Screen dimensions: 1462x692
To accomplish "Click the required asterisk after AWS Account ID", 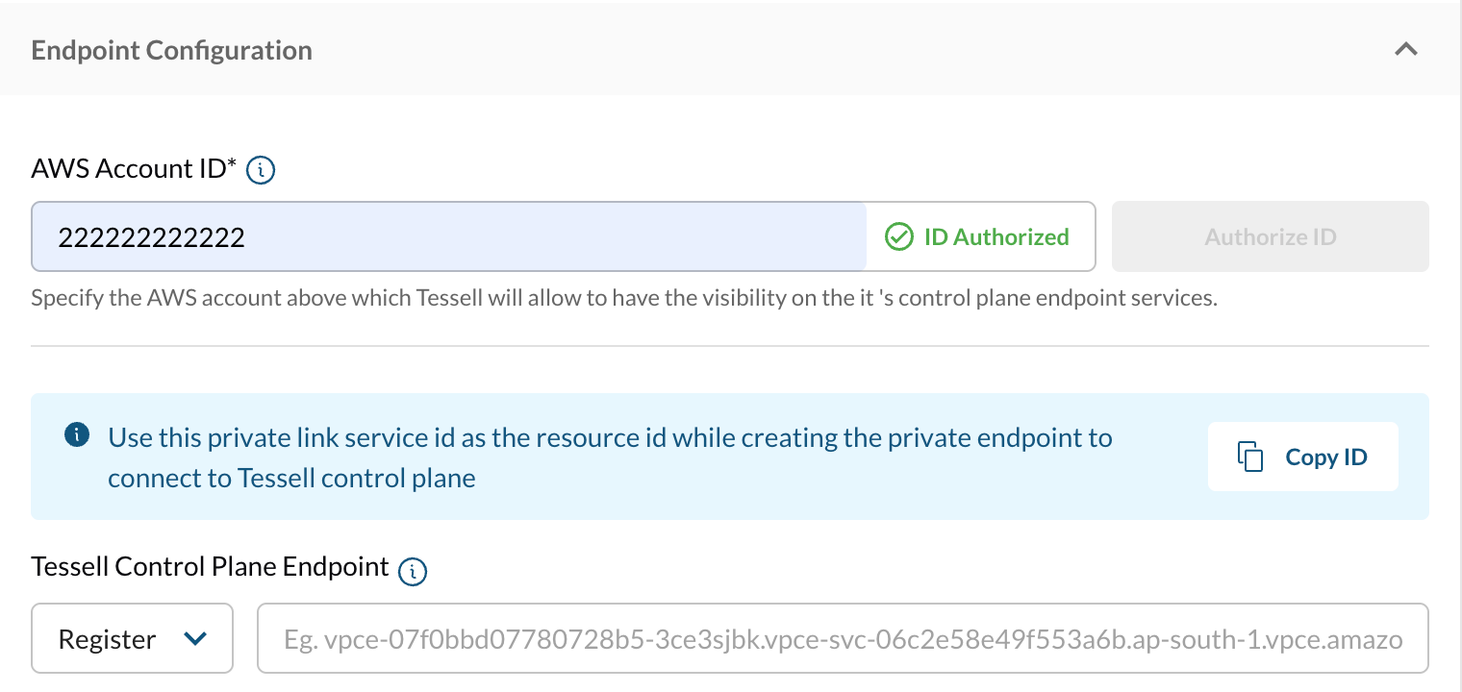I will click(x=231, y=165).
